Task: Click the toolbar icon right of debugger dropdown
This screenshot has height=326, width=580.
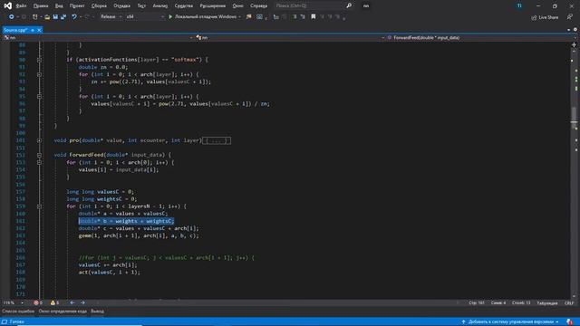Action: pos(248,16)
